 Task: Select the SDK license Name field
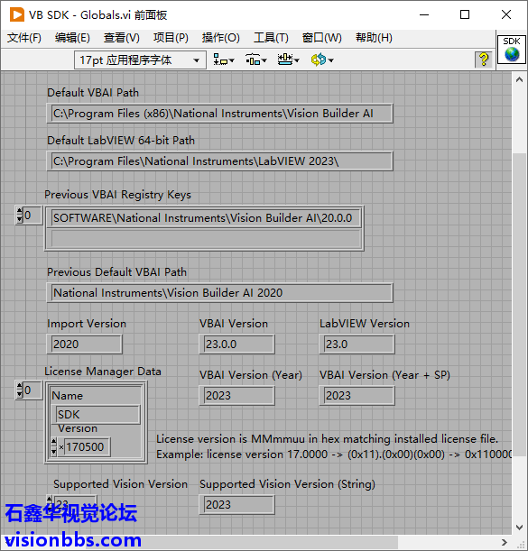96,414
